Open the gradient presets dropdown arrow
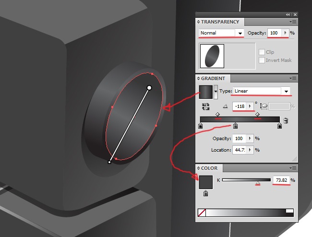 point(216,92)
